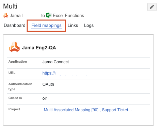161x129 pixels.
Task: Open the Dashboard tab
Action: click(15, 26)
